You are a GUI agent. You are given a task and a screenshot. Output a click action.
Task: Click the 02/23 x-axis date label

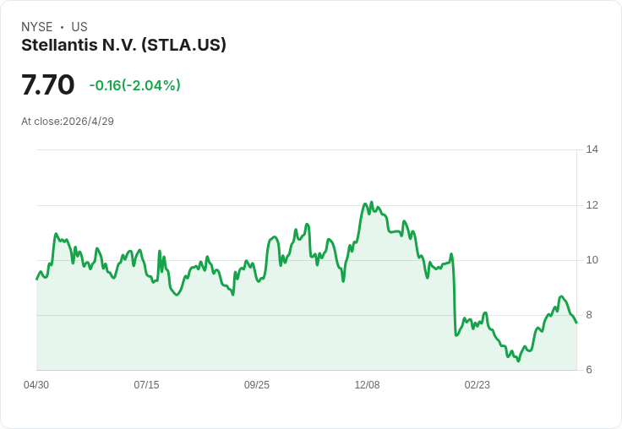tap(477, 384)
